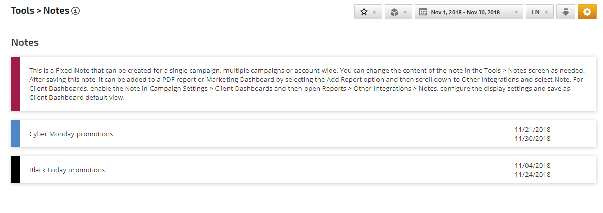Click the star favorites icon
The width and height of the screenshot is (603, 213).
[364, 12]
